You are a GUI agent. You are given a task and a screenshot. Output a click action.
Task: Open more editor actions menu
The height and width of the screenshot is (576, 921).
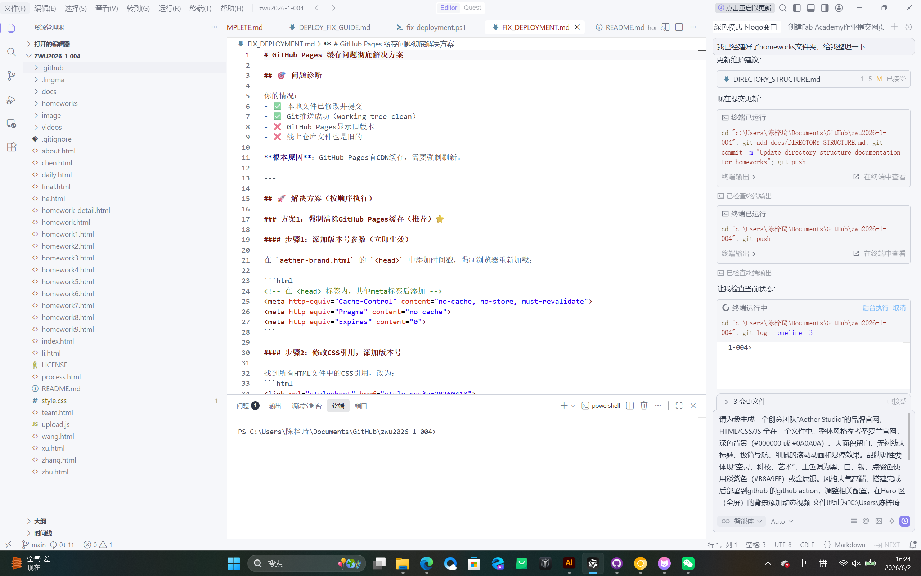693,27
